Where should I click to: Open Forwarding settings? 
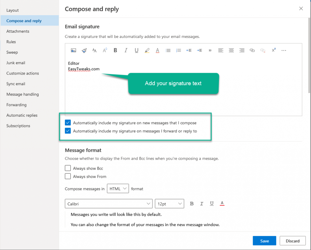(29, 105)
